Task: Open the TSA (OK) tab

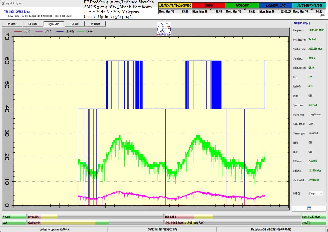Action: click(x=75, y=24)
